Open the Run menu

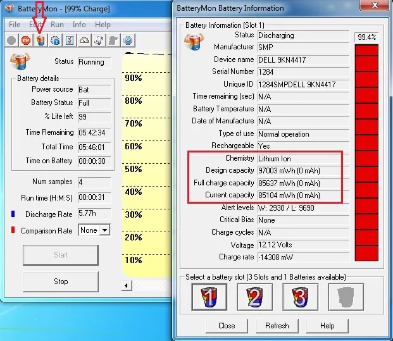tap(57, 25)
